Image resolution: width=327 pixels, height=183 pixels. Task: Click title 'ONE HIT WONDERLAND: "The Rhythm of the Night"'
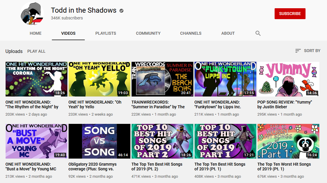[32, 104]
